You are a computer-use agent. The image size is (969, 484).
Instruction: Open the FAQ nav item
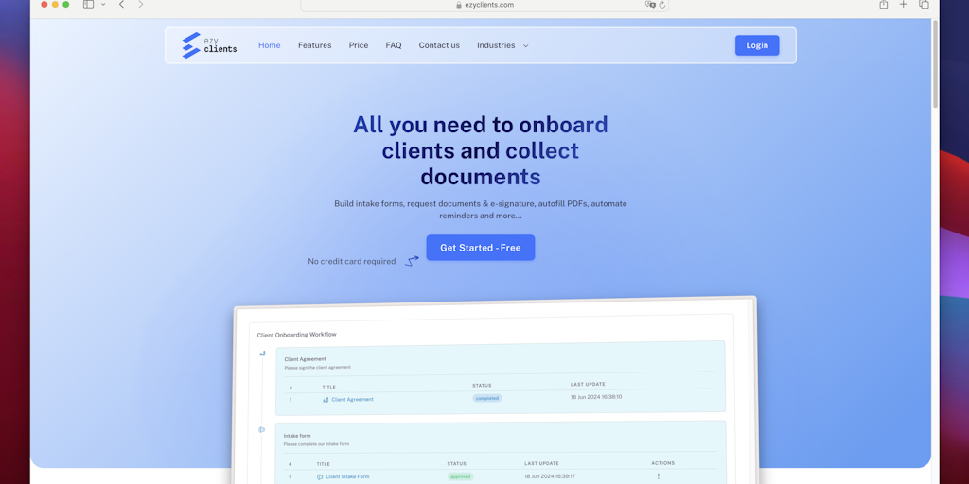[x=394, y=45]
